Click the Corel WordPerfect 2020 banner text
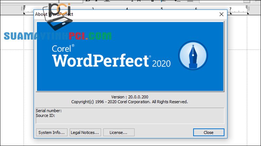Screen dimensions: 261x146 coord(111,56)
